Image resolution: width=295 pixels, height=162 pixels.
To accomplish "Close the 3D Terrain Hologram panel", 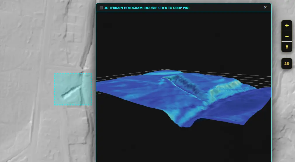I will (265, 7).
